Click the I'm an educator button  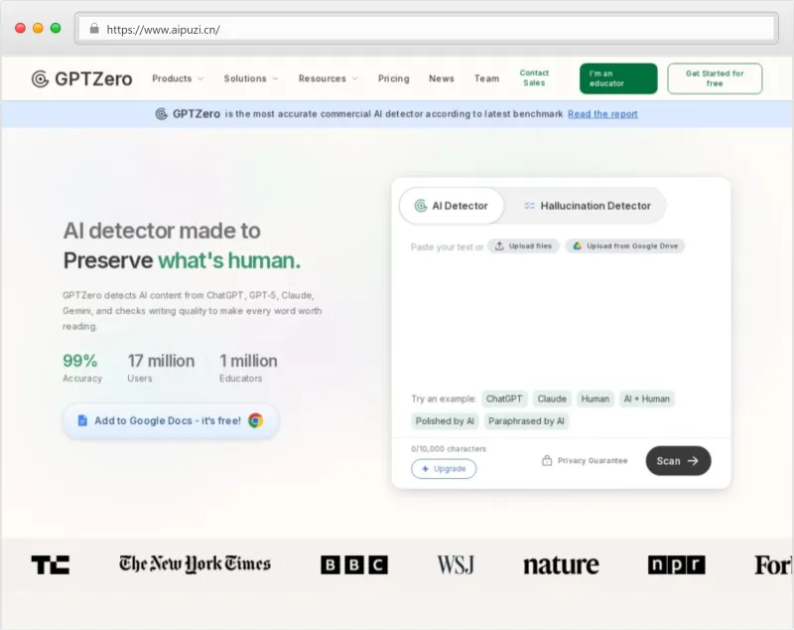618,79
